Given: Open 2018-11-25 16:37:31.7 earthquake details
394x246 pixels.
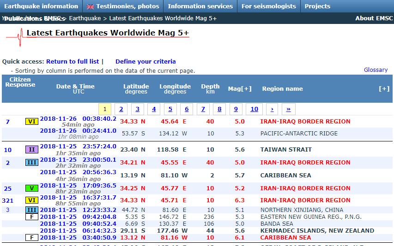Looking at the screenshot, I should [78, 198].
